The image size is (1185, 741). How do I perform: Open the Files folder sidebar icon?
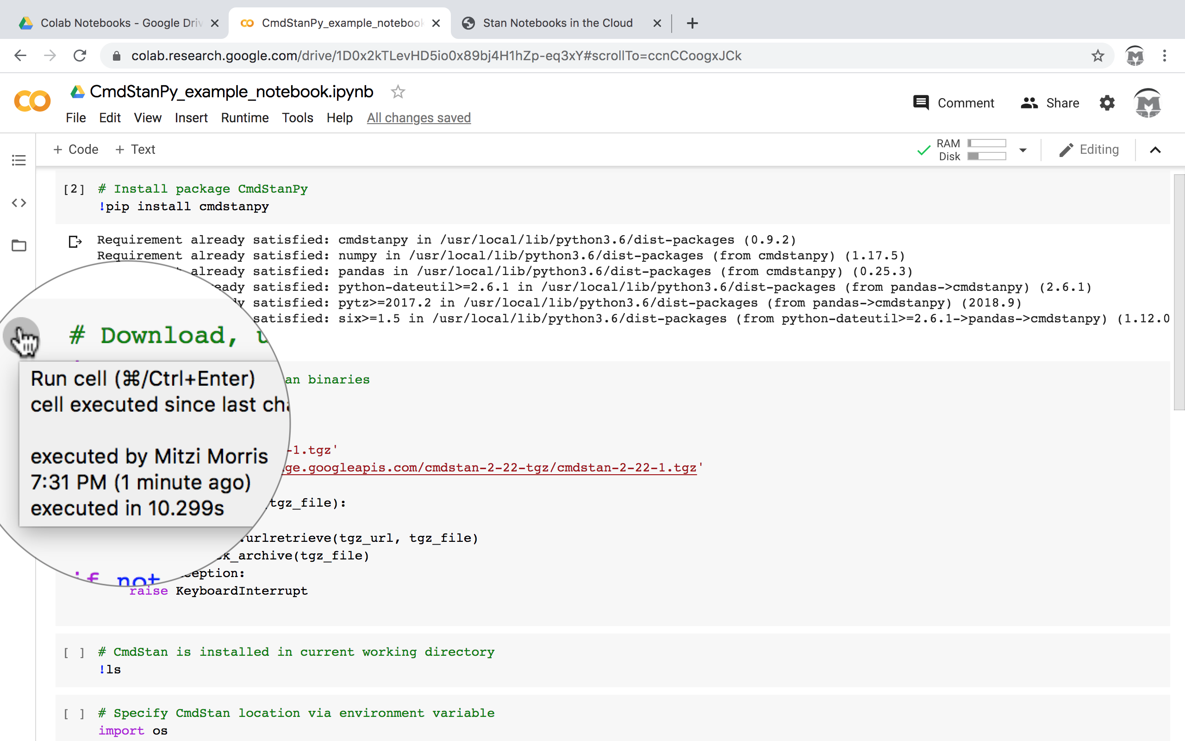(19, 245)
